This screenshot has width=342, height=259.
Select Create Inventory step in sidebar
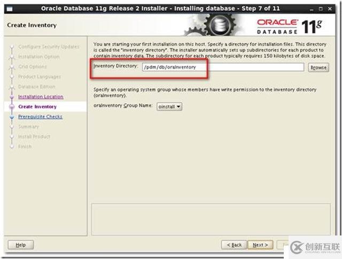(x=37, y=106)
